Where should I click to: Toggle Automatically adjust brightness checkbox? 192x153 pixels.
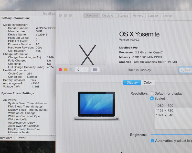[x=153, y=141]
